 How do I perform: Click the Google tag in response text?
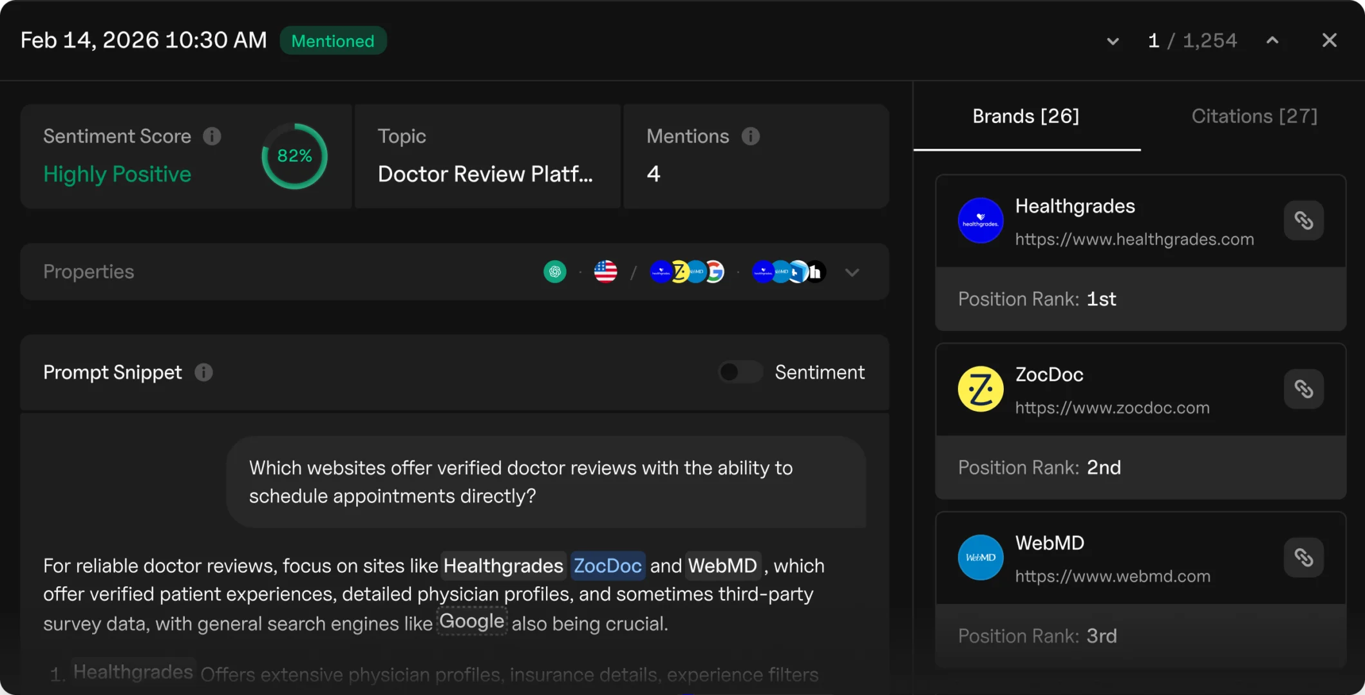coord(471,622)
